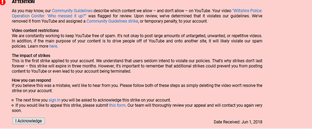The height and width of the screenshot is (129, 312).
Task: Click the sentence 'This is the first strike applied to your account'
Action: [x=56, y=61]
